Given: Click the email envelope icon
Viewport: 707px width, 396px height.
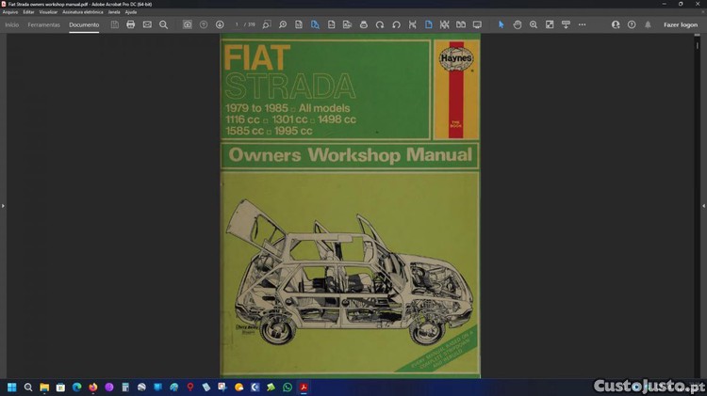Looking at the screenshot, I should [147, 24].
